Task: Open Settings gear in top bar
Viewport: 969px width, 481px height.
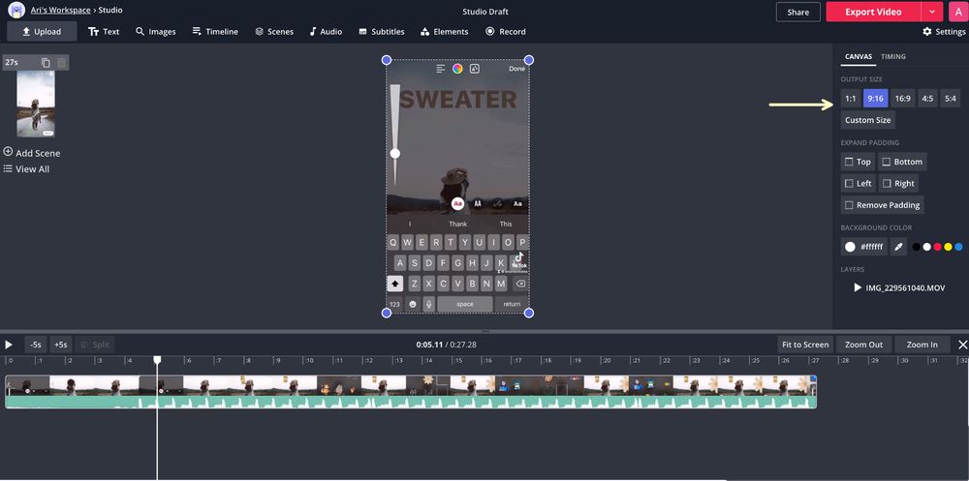Action: point(944,31)
